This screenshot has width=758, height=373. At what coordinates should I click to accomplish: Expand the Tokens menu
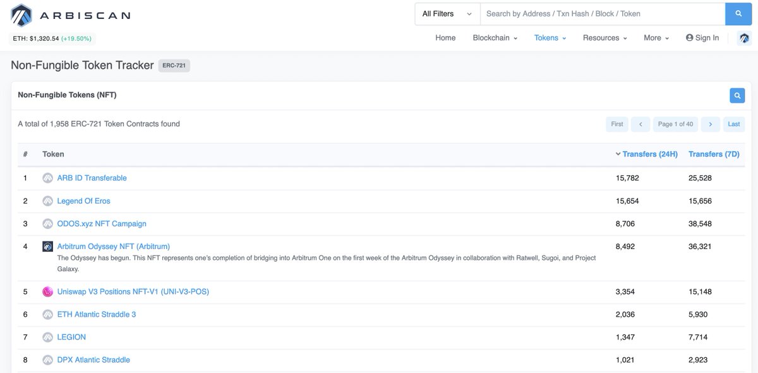tap(550, 38)
